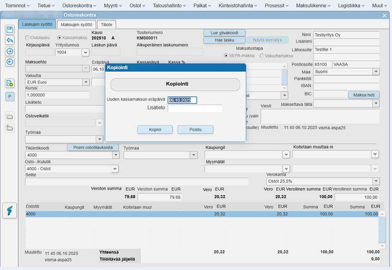Click the P icon in left sidebar
Viewport: 392px width, 270px height.
(10, 96)
